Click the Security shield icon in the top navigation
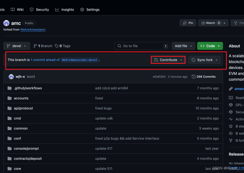Image resolution: width=244 pixels, height=173 pixels. (31, 9)
